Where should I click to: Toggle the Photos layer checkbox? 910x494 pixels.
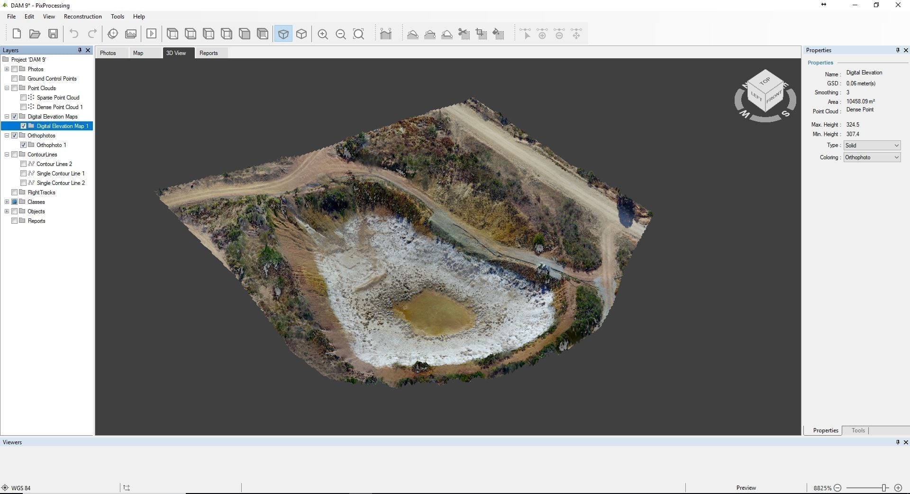tap(15, 69)
